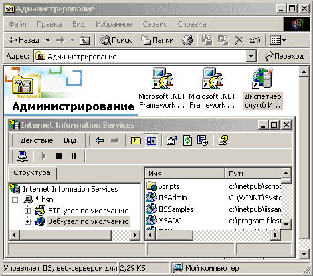The height and width of the screenshot is (276, 313).
Task: Open the Поиск search panel
Action: 116,40
